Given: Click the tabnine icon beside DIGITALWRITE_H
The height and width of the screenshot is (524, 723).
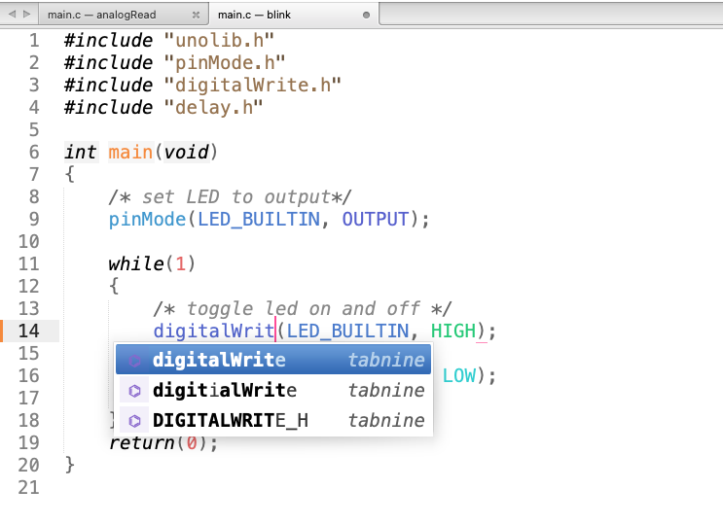Looking at the screenshot, I should [134, 421].
